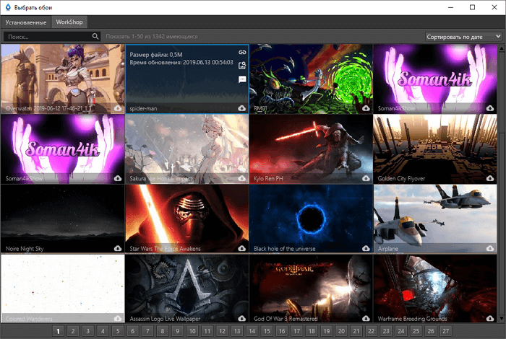Copy link icon on spider-man tile
Screen dimensions: 506x339
[x=242, y=53]
